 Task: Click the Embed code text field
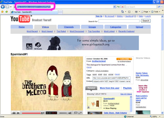(112, 81)
